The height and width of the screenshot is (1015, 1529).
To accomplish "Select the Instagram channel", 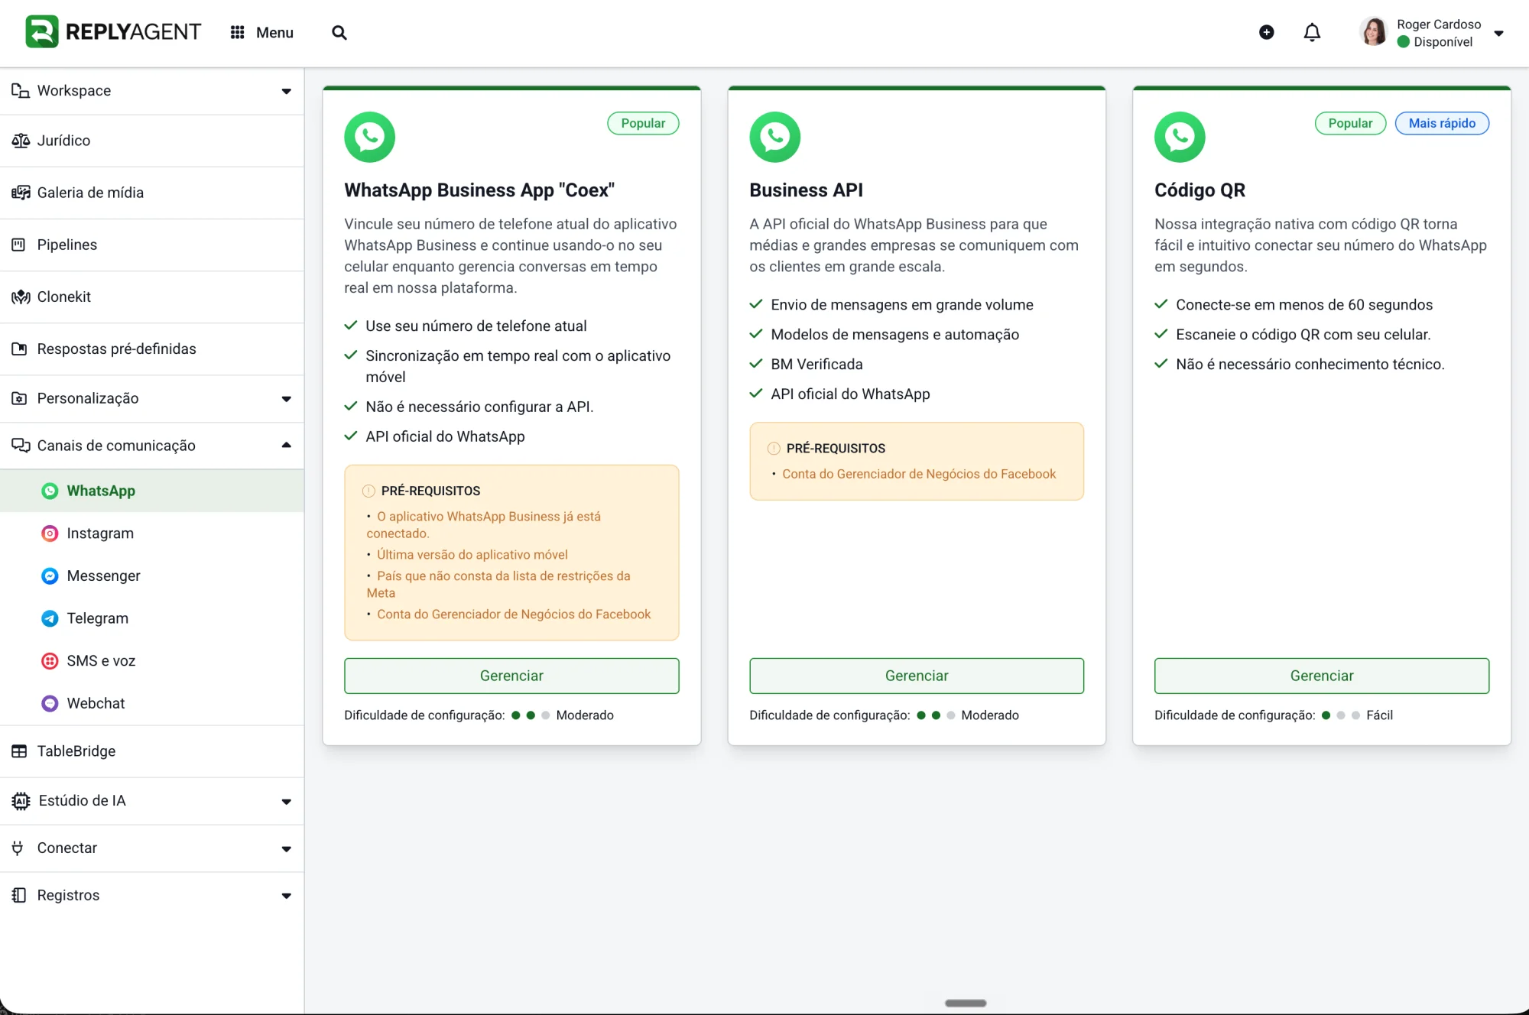I will (x=152, y=533).
